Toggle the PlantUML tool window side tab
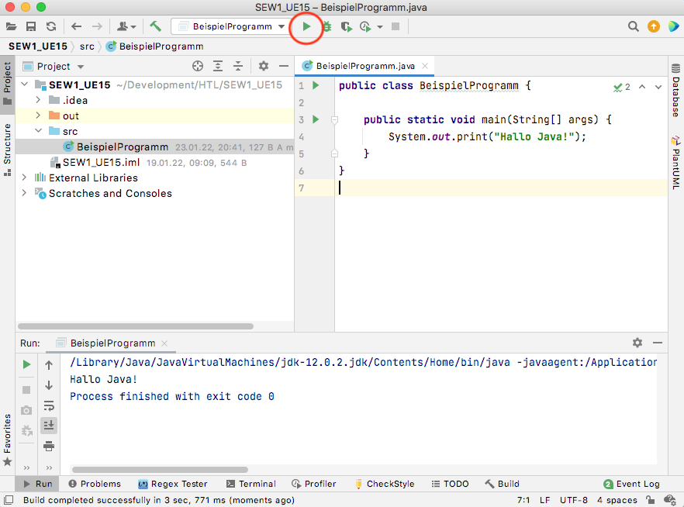The image size is (684, 507). click(x=675, y=163)
